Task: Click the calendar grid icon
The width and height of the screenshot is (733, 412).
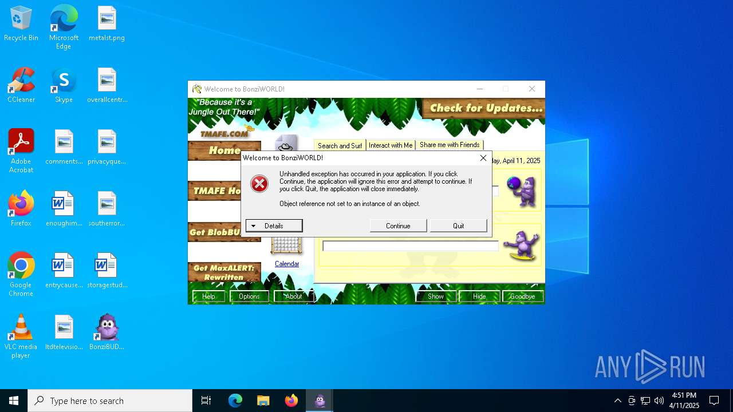Action: coord(286,246)
